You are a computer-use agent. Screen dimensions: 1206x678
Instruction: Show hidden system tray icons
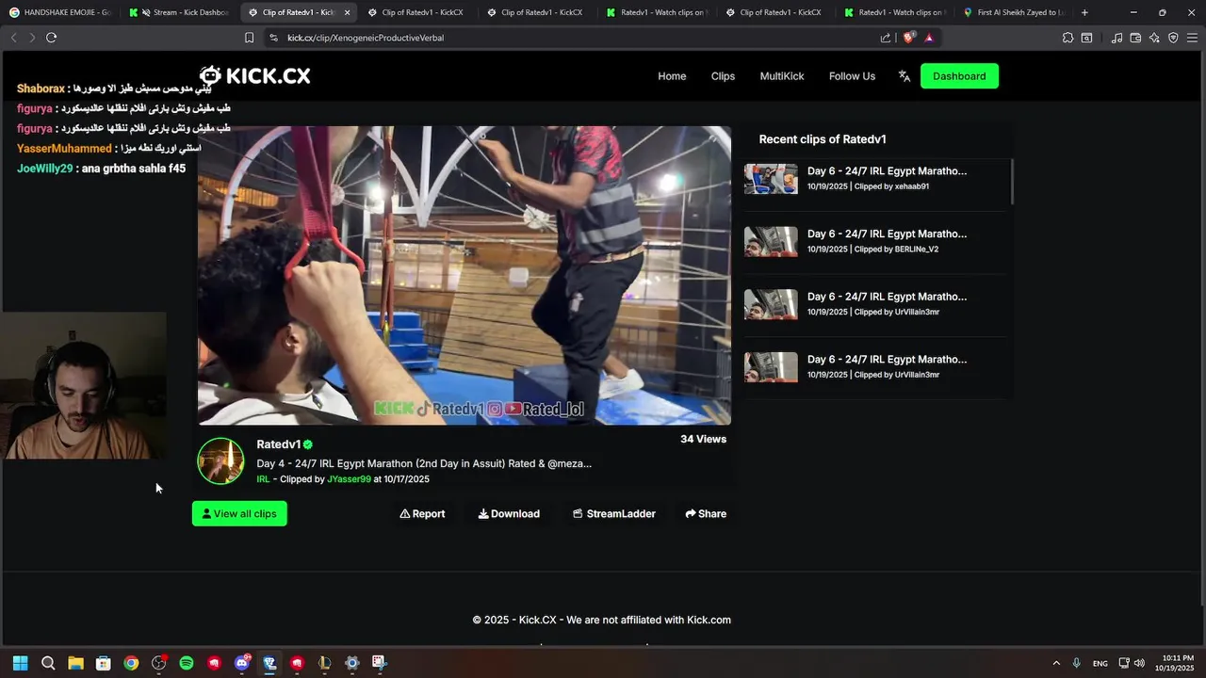tap(1056, 663)
